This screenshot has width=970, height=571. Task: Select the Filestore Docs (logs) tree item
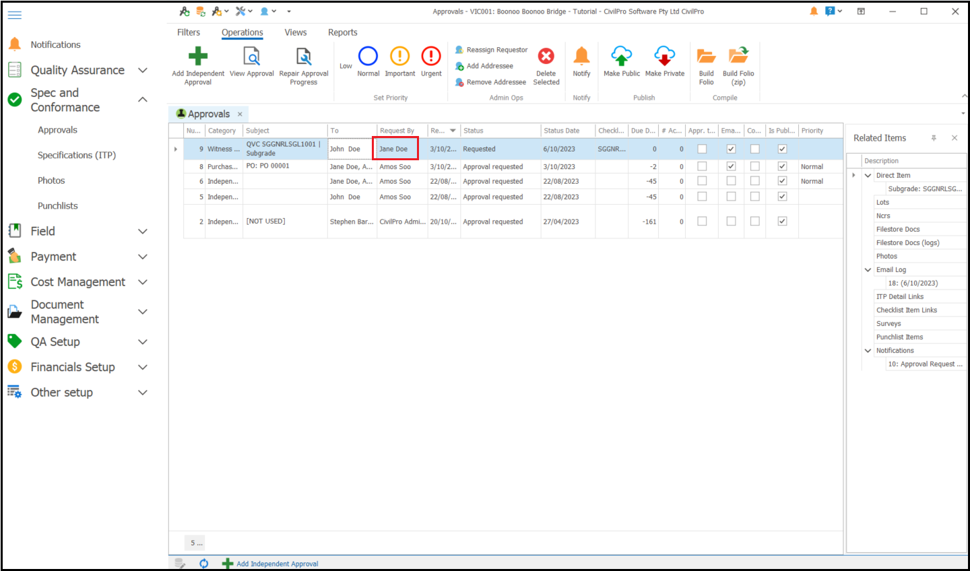point(907,242)
